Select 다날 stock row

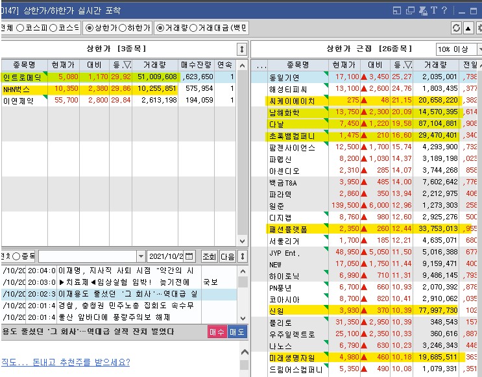pyautogui.click(x=366, y=124)
